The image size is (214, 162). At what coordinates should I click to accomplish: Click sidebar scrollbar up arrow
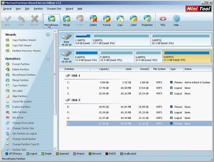(55, 32)
